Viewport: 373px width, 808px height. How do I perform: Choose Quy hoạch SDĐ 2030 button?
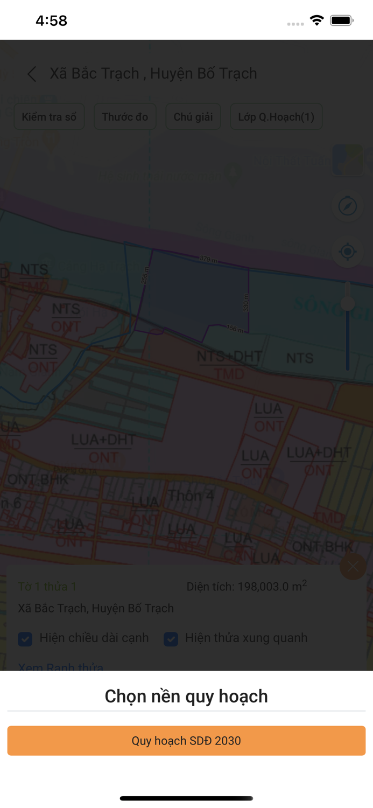point(186,741)
